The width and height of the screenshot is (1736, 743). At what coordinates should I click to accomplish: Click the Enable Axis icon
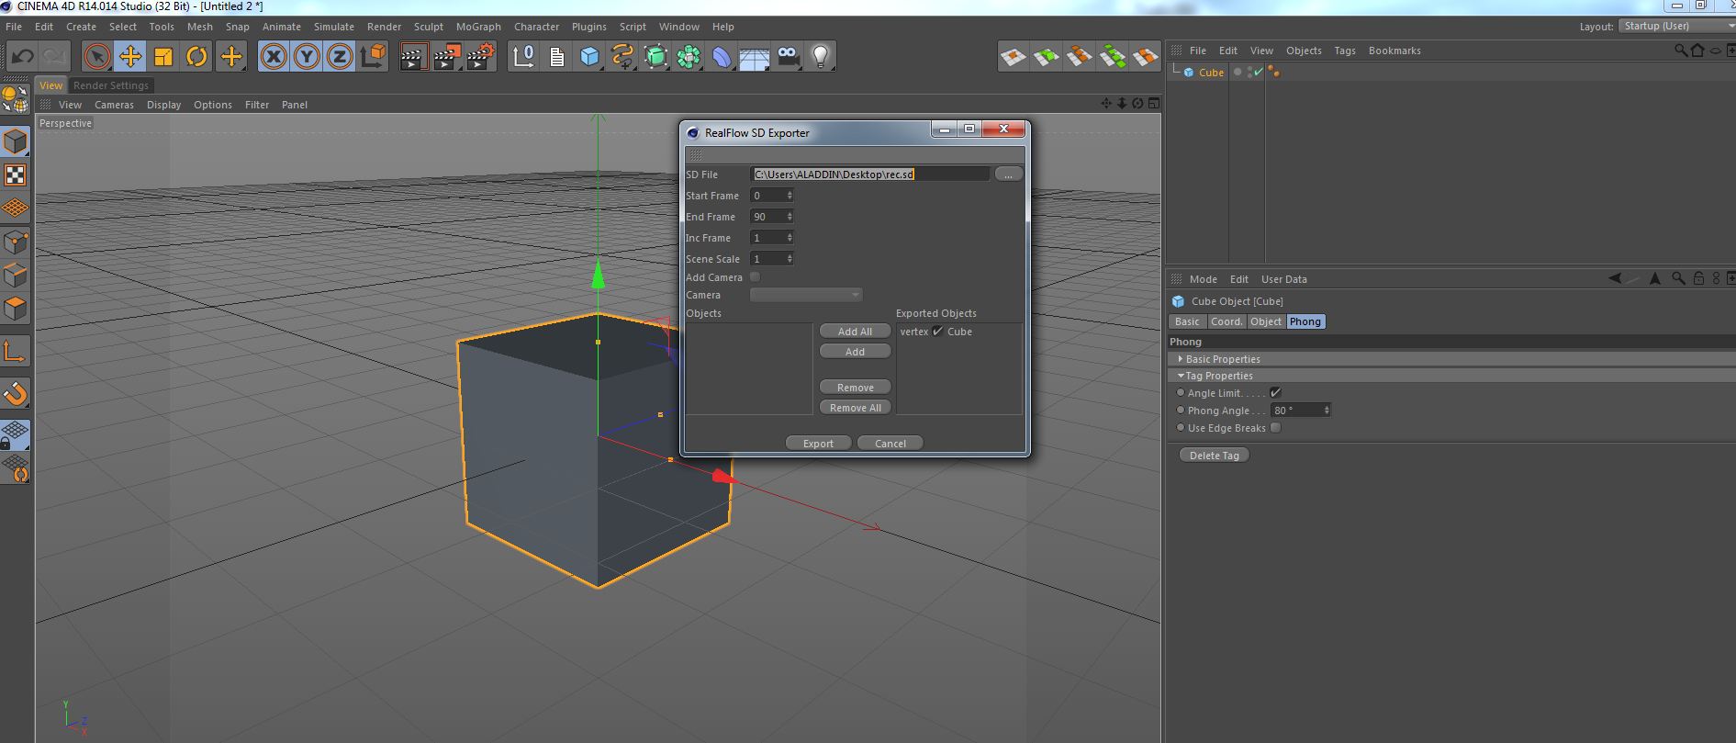point(16,351)
